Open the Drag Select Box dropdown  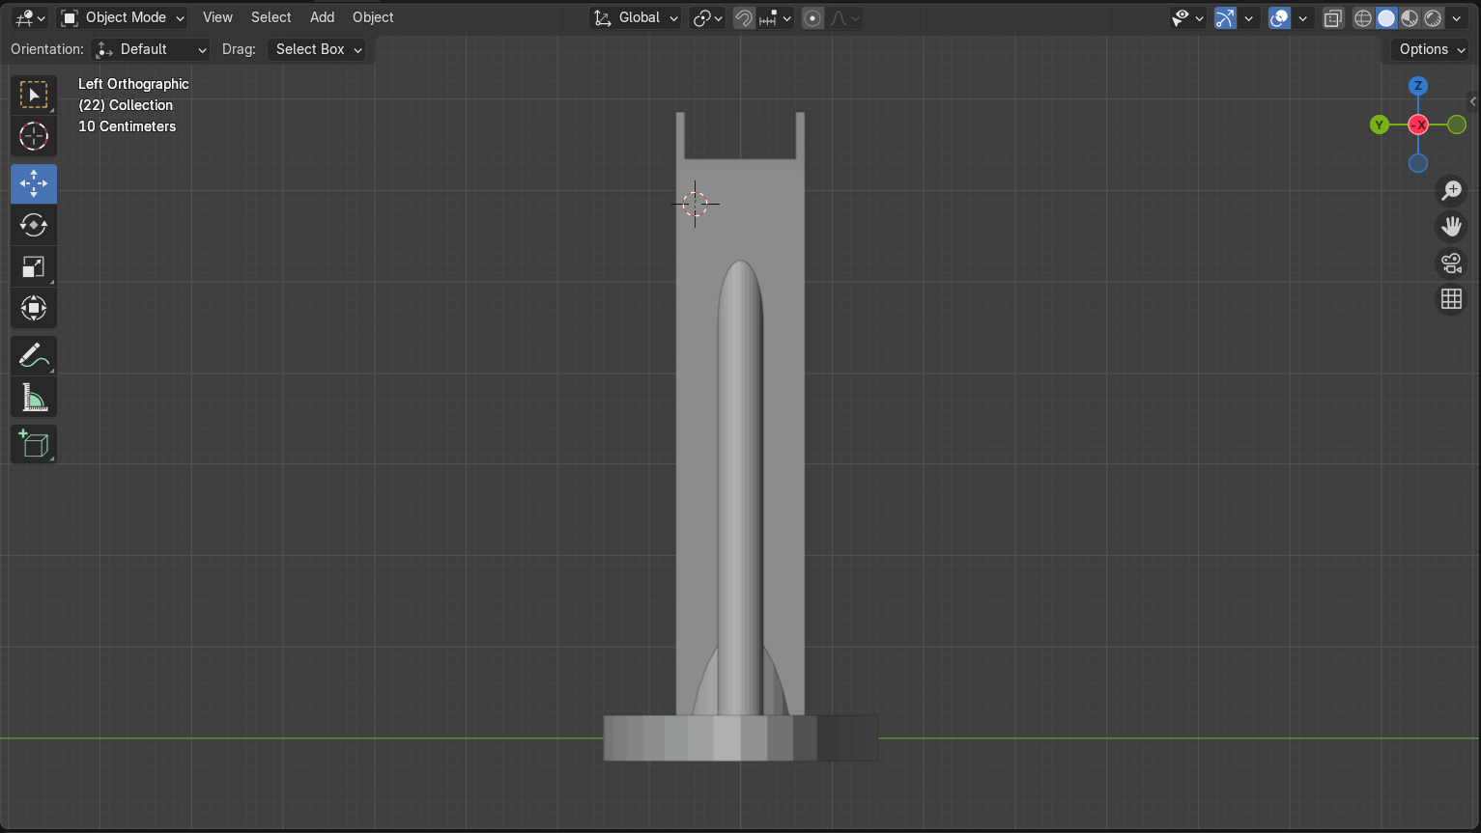point(318,49)
